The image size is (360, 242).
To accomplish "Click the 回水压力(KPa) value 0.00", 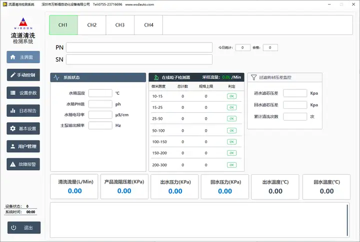I will [225, 191].
